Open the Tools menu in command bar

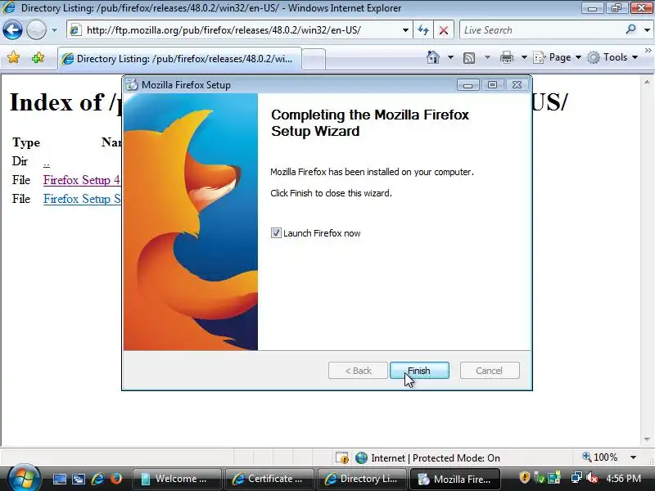click(612, 57)
